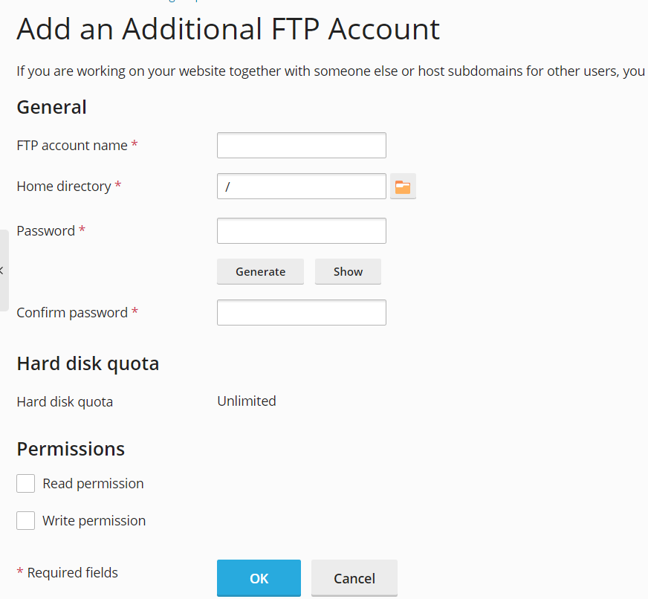The width and height of the screenshot is (648, 599).
Task: Click the "Home directory" field label
Action: click(64, 187)
